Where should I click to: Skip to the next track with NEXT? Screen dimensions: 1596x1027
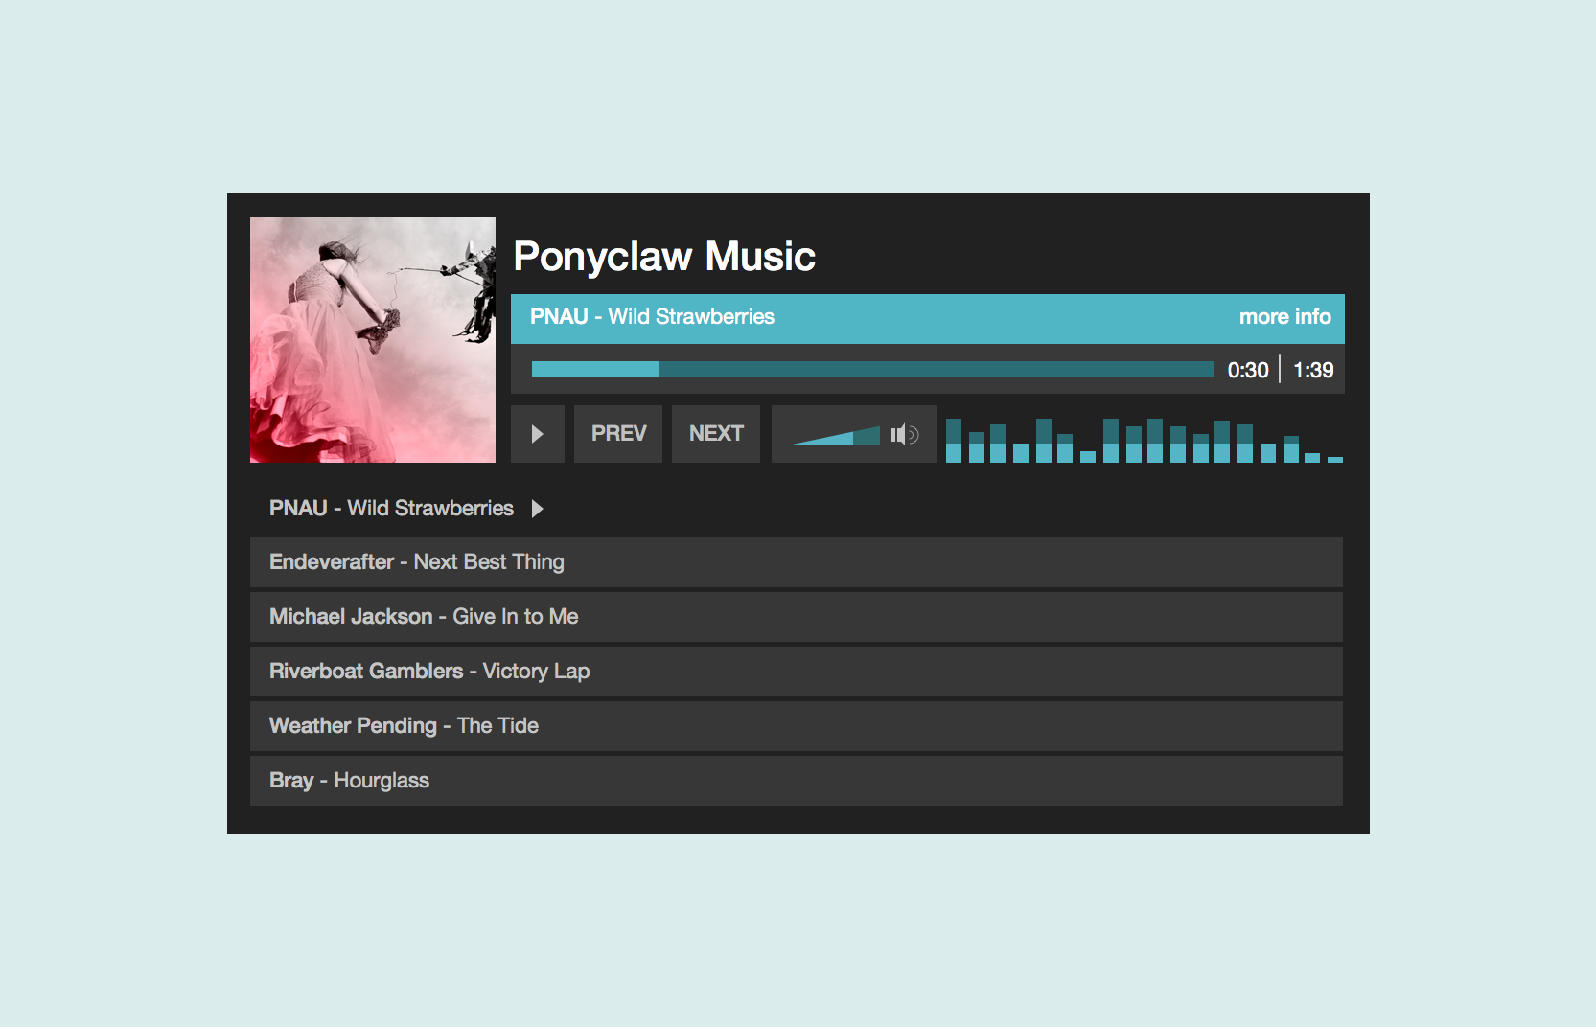click(x=716, y=434)
